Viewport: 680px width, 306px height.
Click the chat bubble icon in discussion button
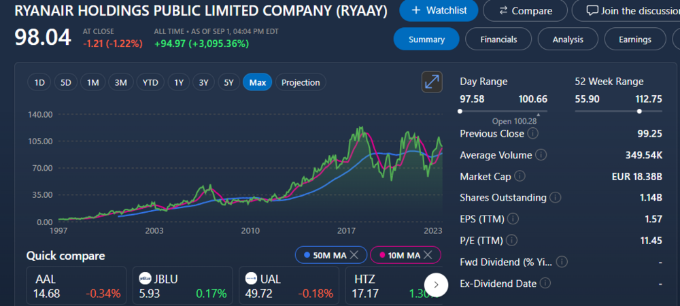click(592, 10)
